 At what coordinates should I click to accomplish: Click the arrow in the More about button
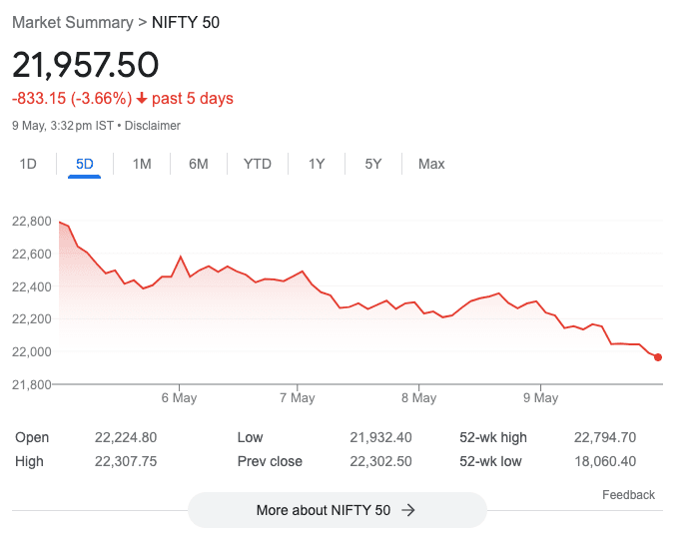click(x=407, y=510)
